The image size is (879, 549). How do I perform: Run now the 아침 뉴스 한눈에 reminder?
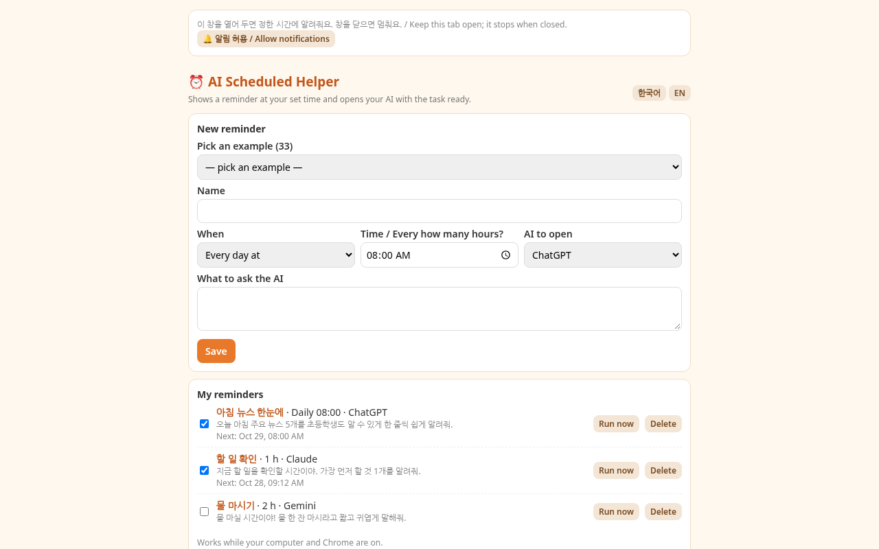(616, 423)
